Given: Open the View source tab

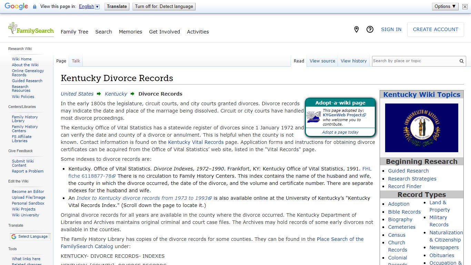Looking at the screenshot, I should tap(322, 61).
